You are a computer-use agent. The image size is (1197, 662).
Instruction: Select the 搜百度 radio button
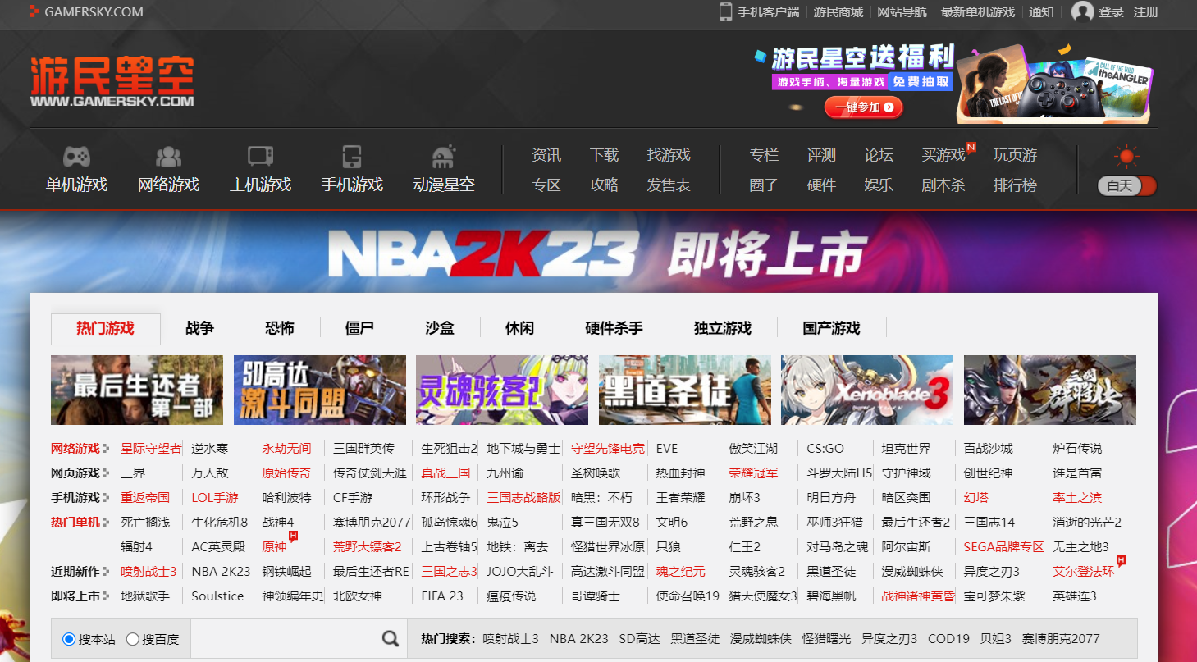pos(132,639)
